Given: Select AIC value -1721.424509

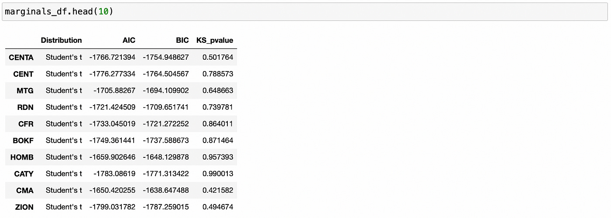Looking at the screenshot, I should click(x=113, y=107).
